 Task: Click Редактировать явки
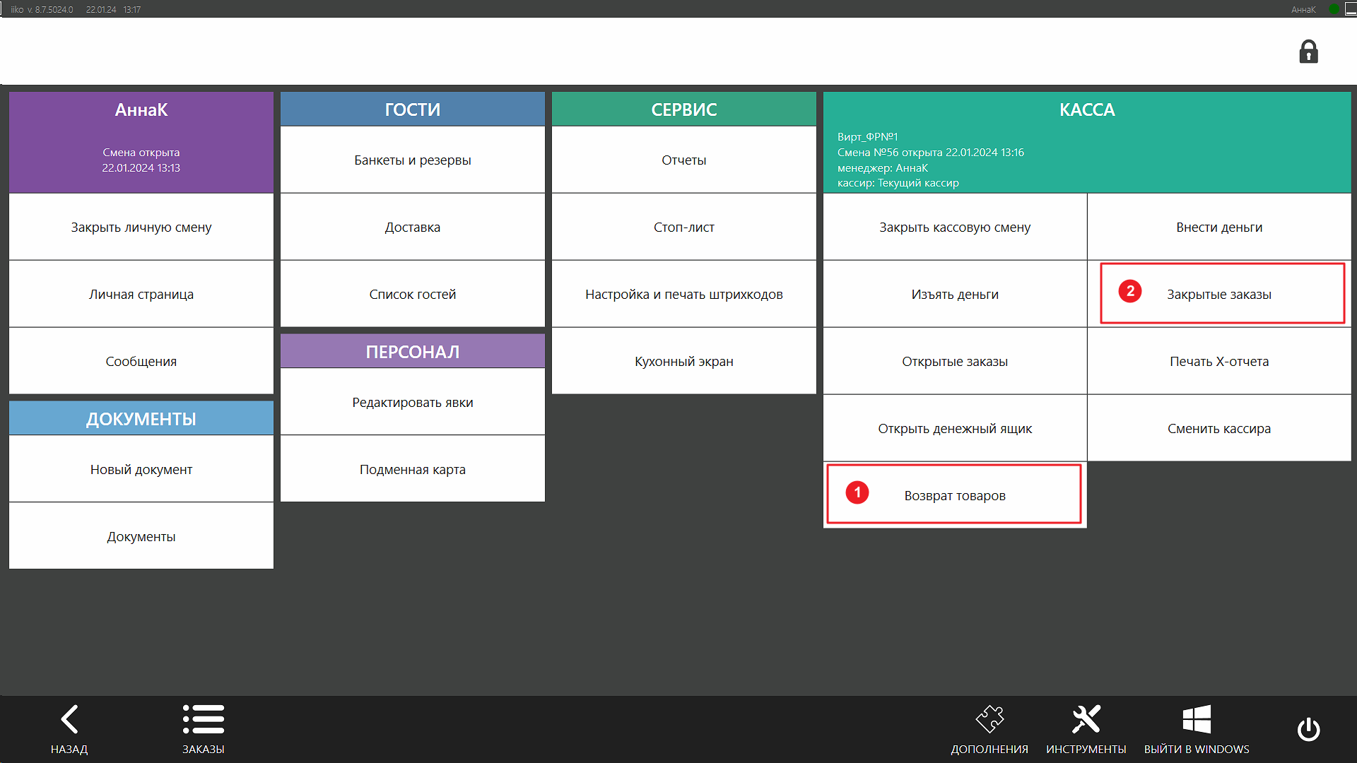pyautogui.click(x=413, y=402)
